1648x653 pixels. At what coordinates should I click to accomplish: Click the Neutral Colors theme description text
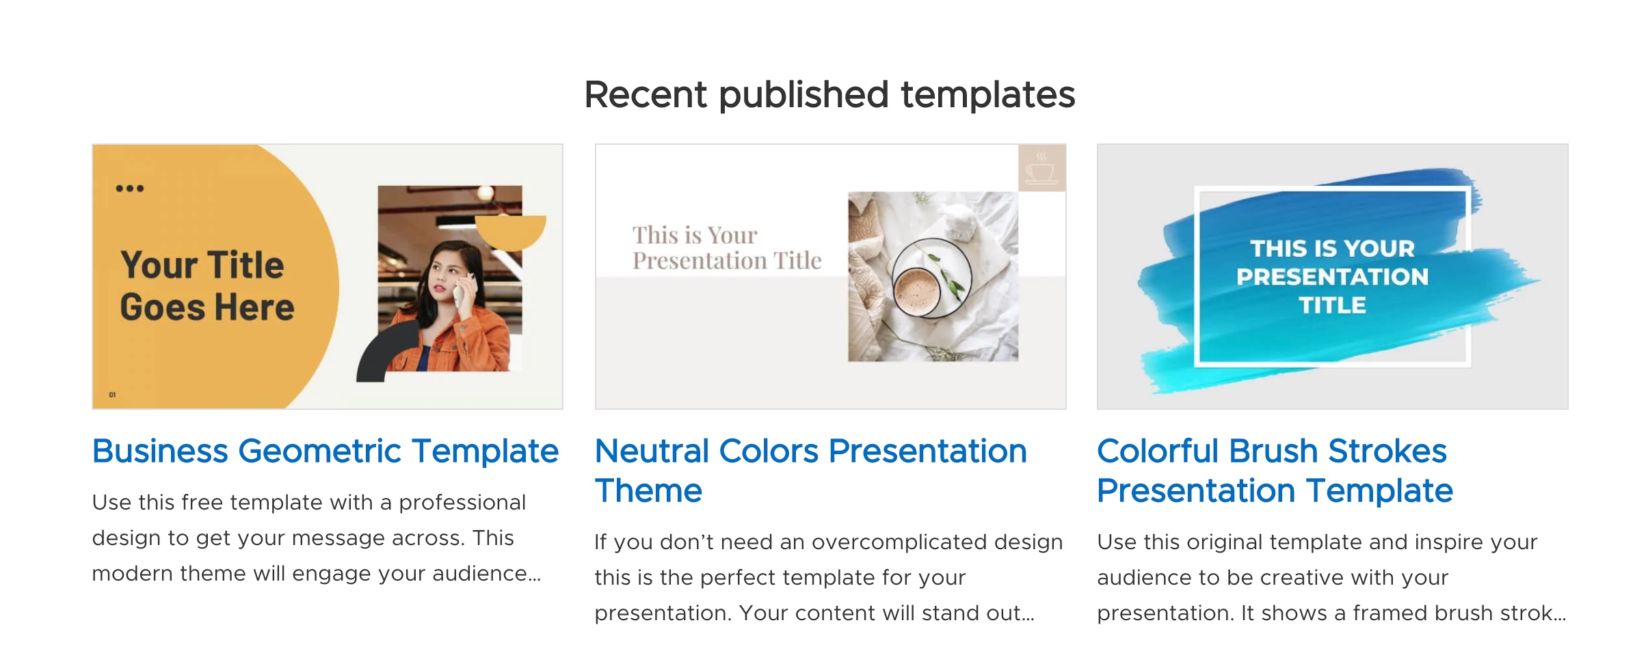pos(828,578)
